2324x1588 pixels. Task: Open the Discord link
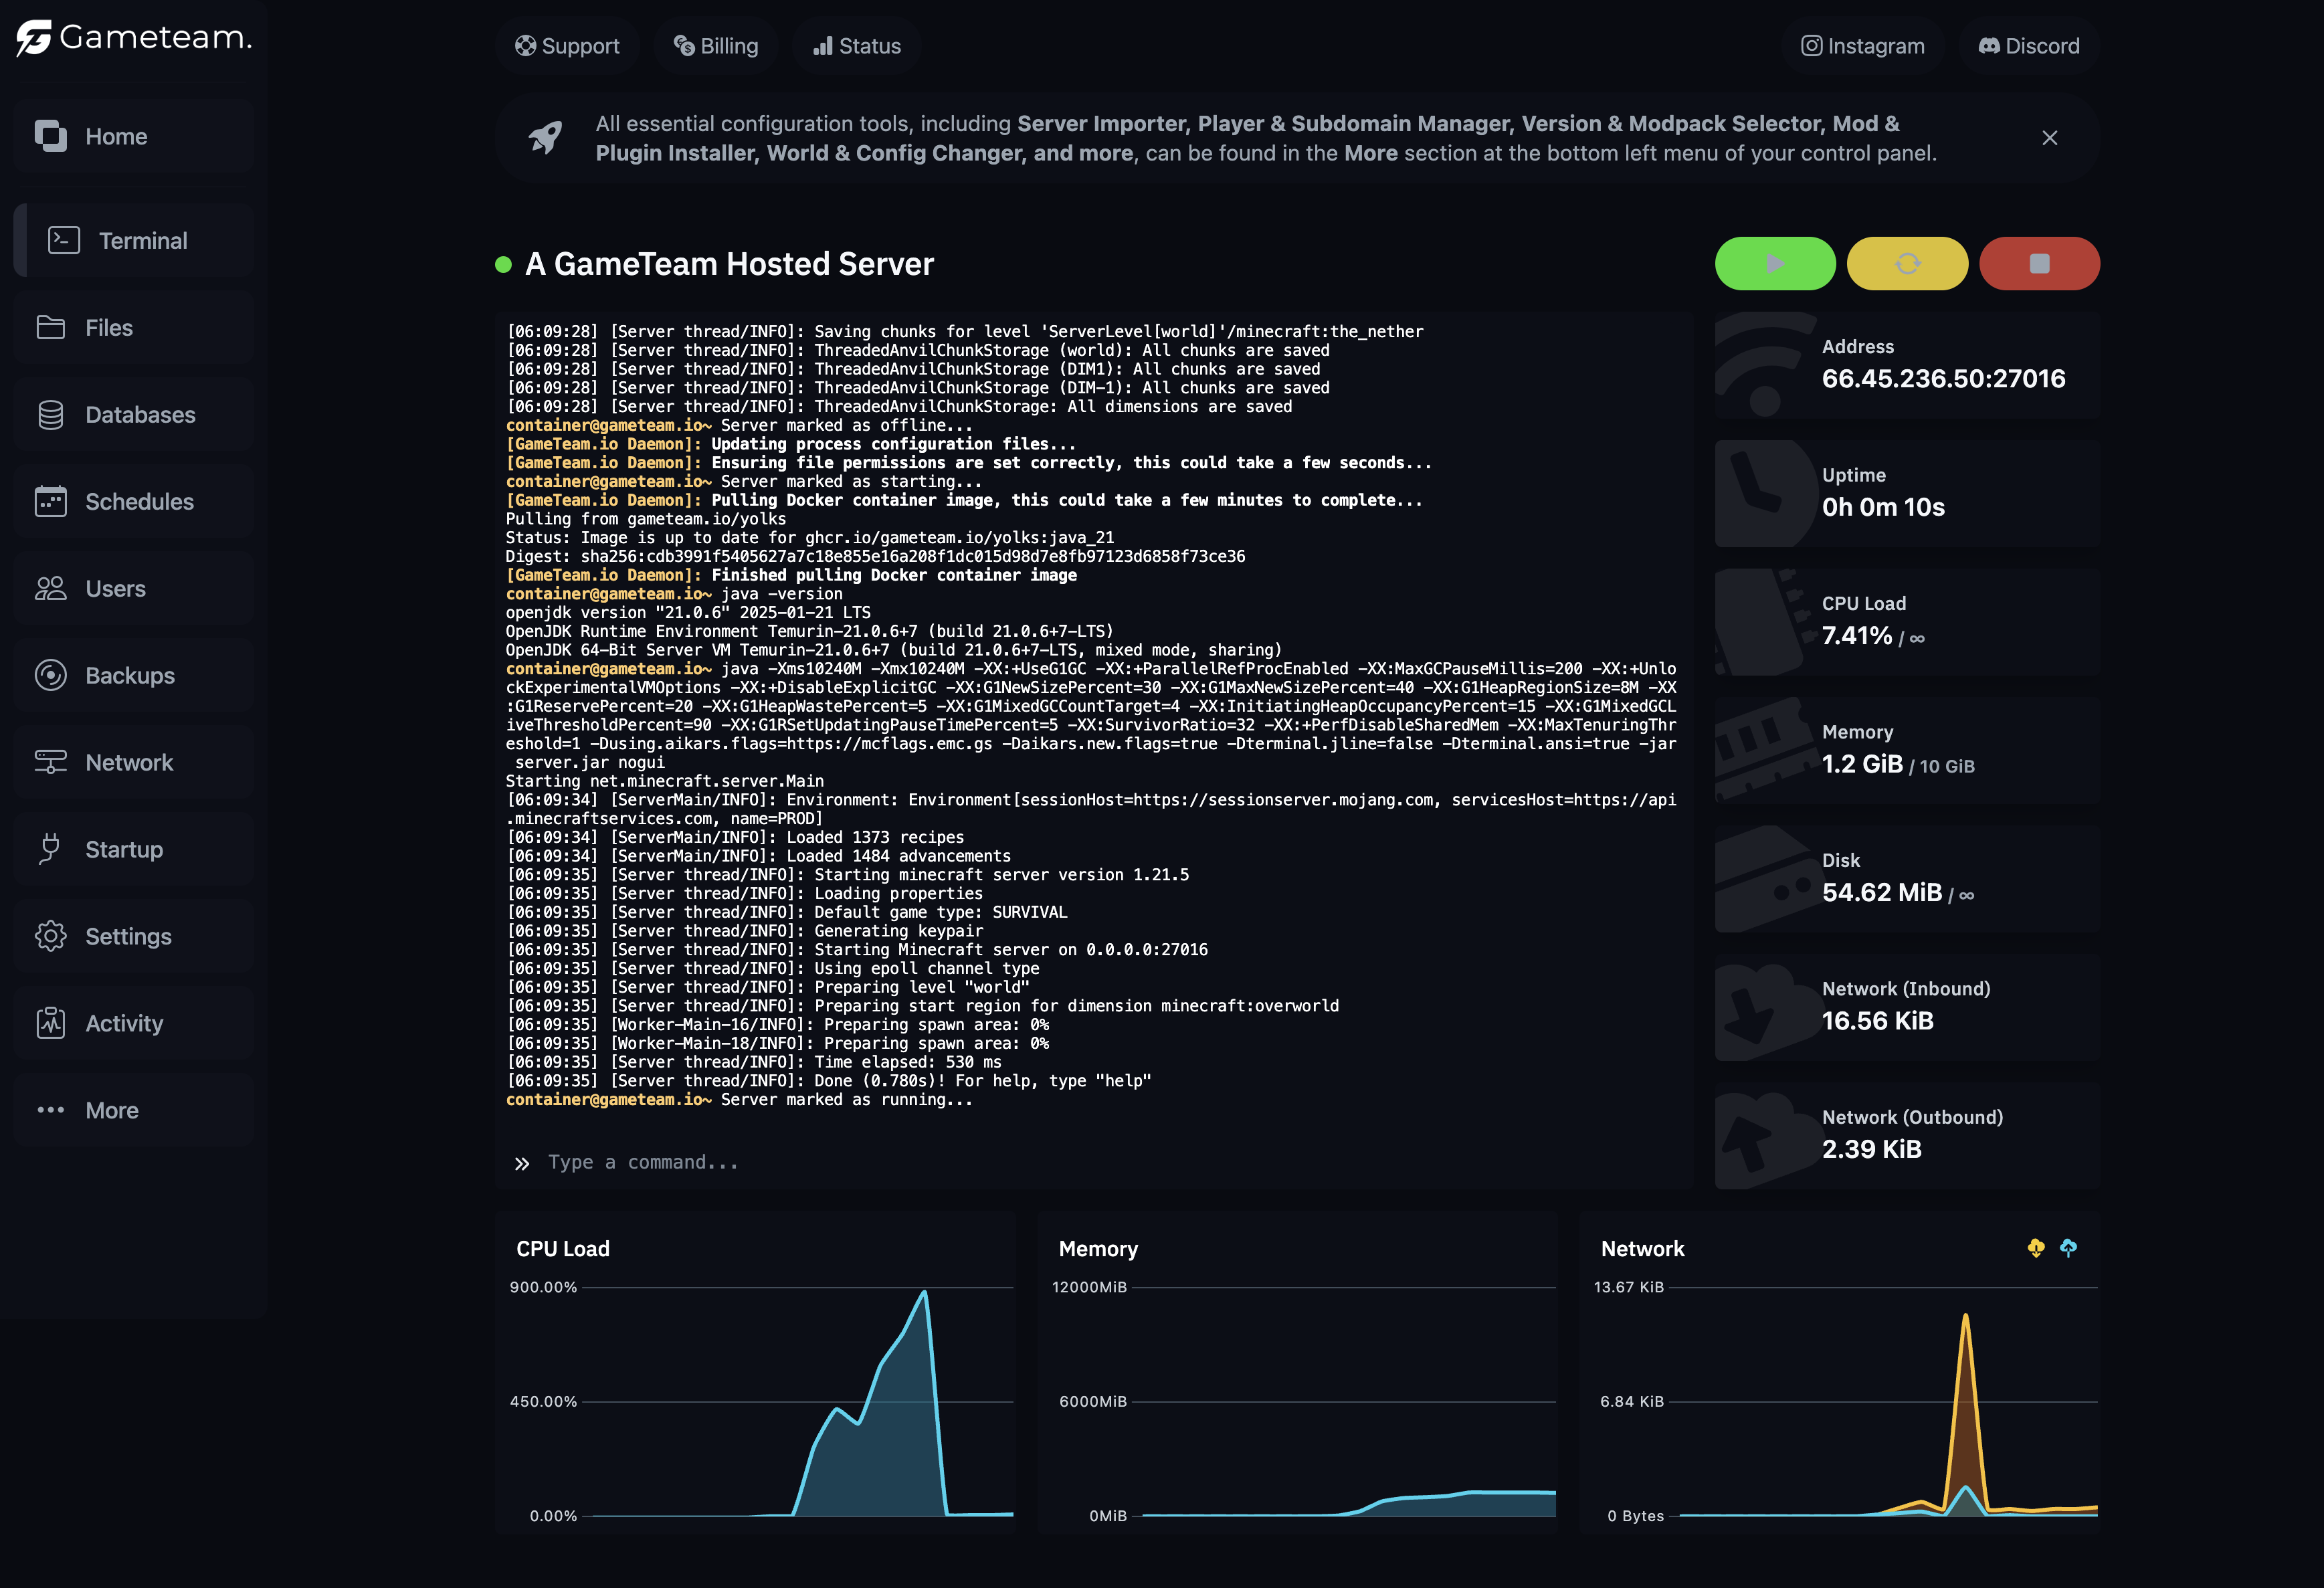click(2029, 46)
